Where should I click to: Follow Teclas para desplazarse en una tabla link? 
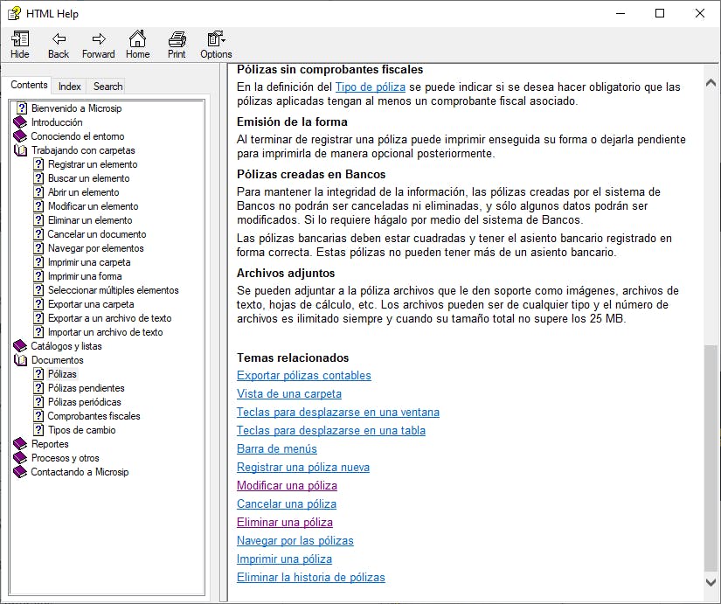point(331,431)
